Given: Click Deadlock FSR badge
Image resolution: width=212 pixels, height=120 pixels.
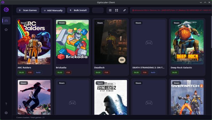Looking at the screenshot, I should [x=106, y=72].
